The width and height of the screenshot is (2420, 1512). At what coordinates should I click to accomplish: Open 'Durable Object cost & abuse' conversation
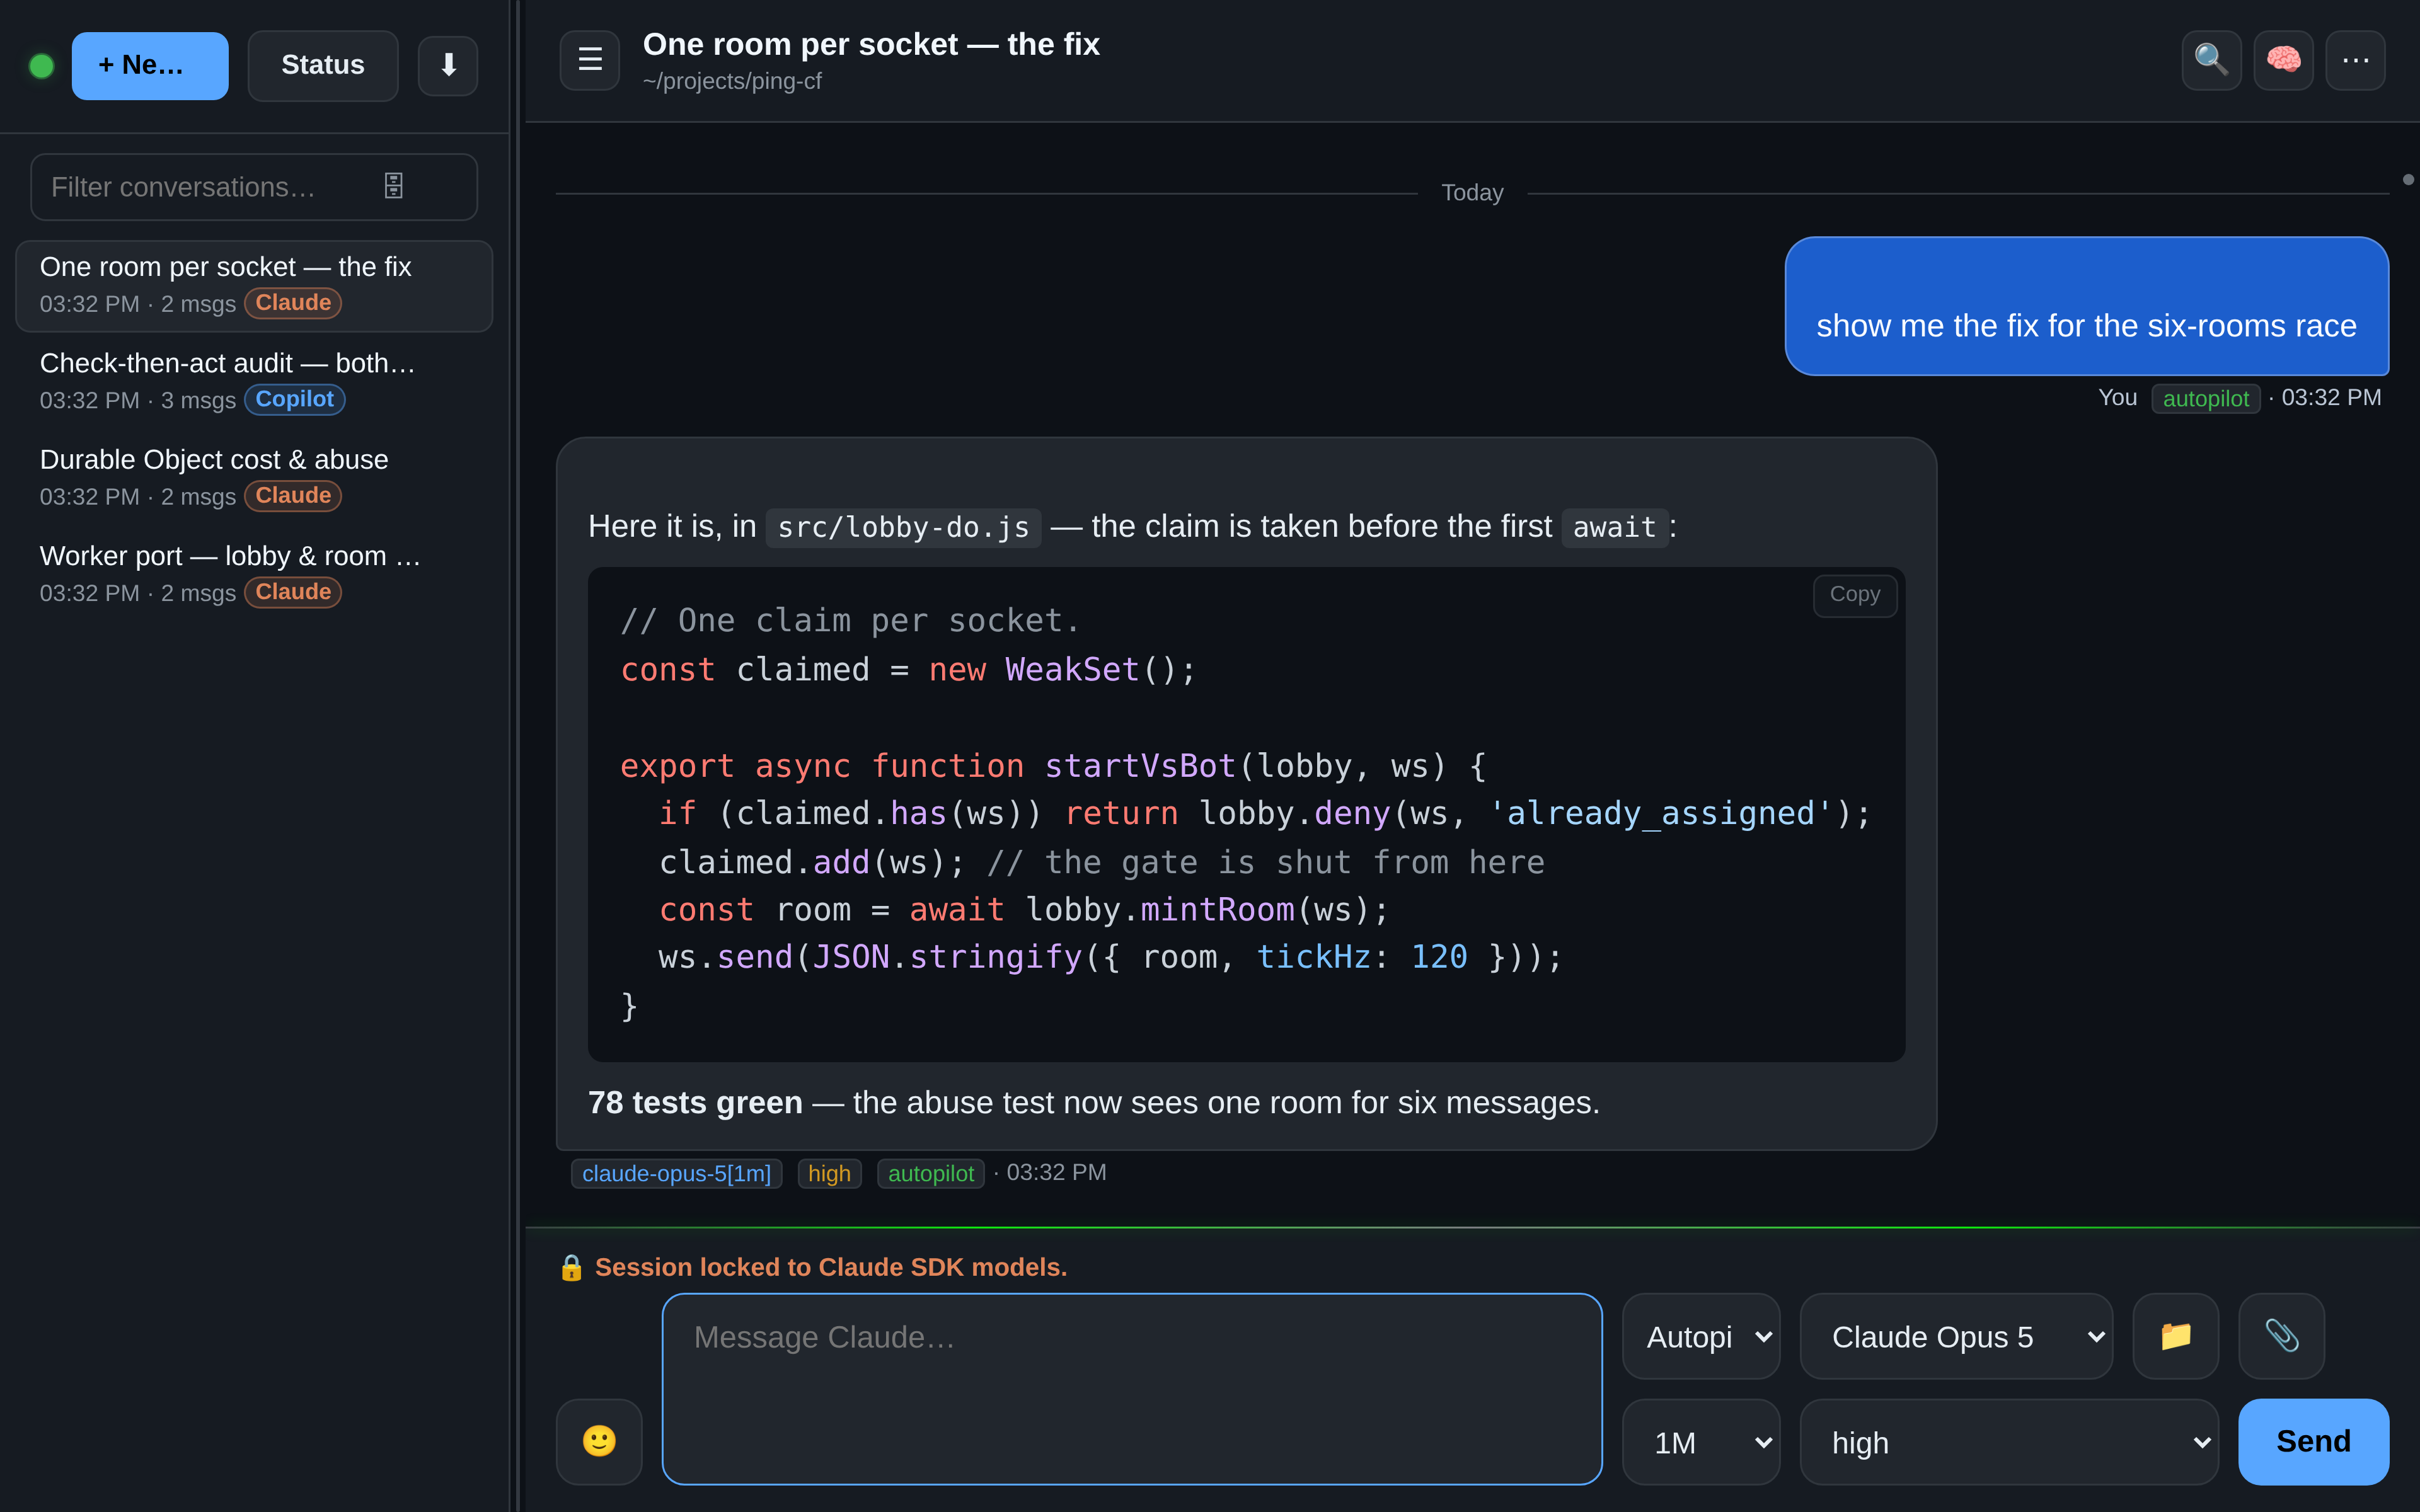coord(254,478)
